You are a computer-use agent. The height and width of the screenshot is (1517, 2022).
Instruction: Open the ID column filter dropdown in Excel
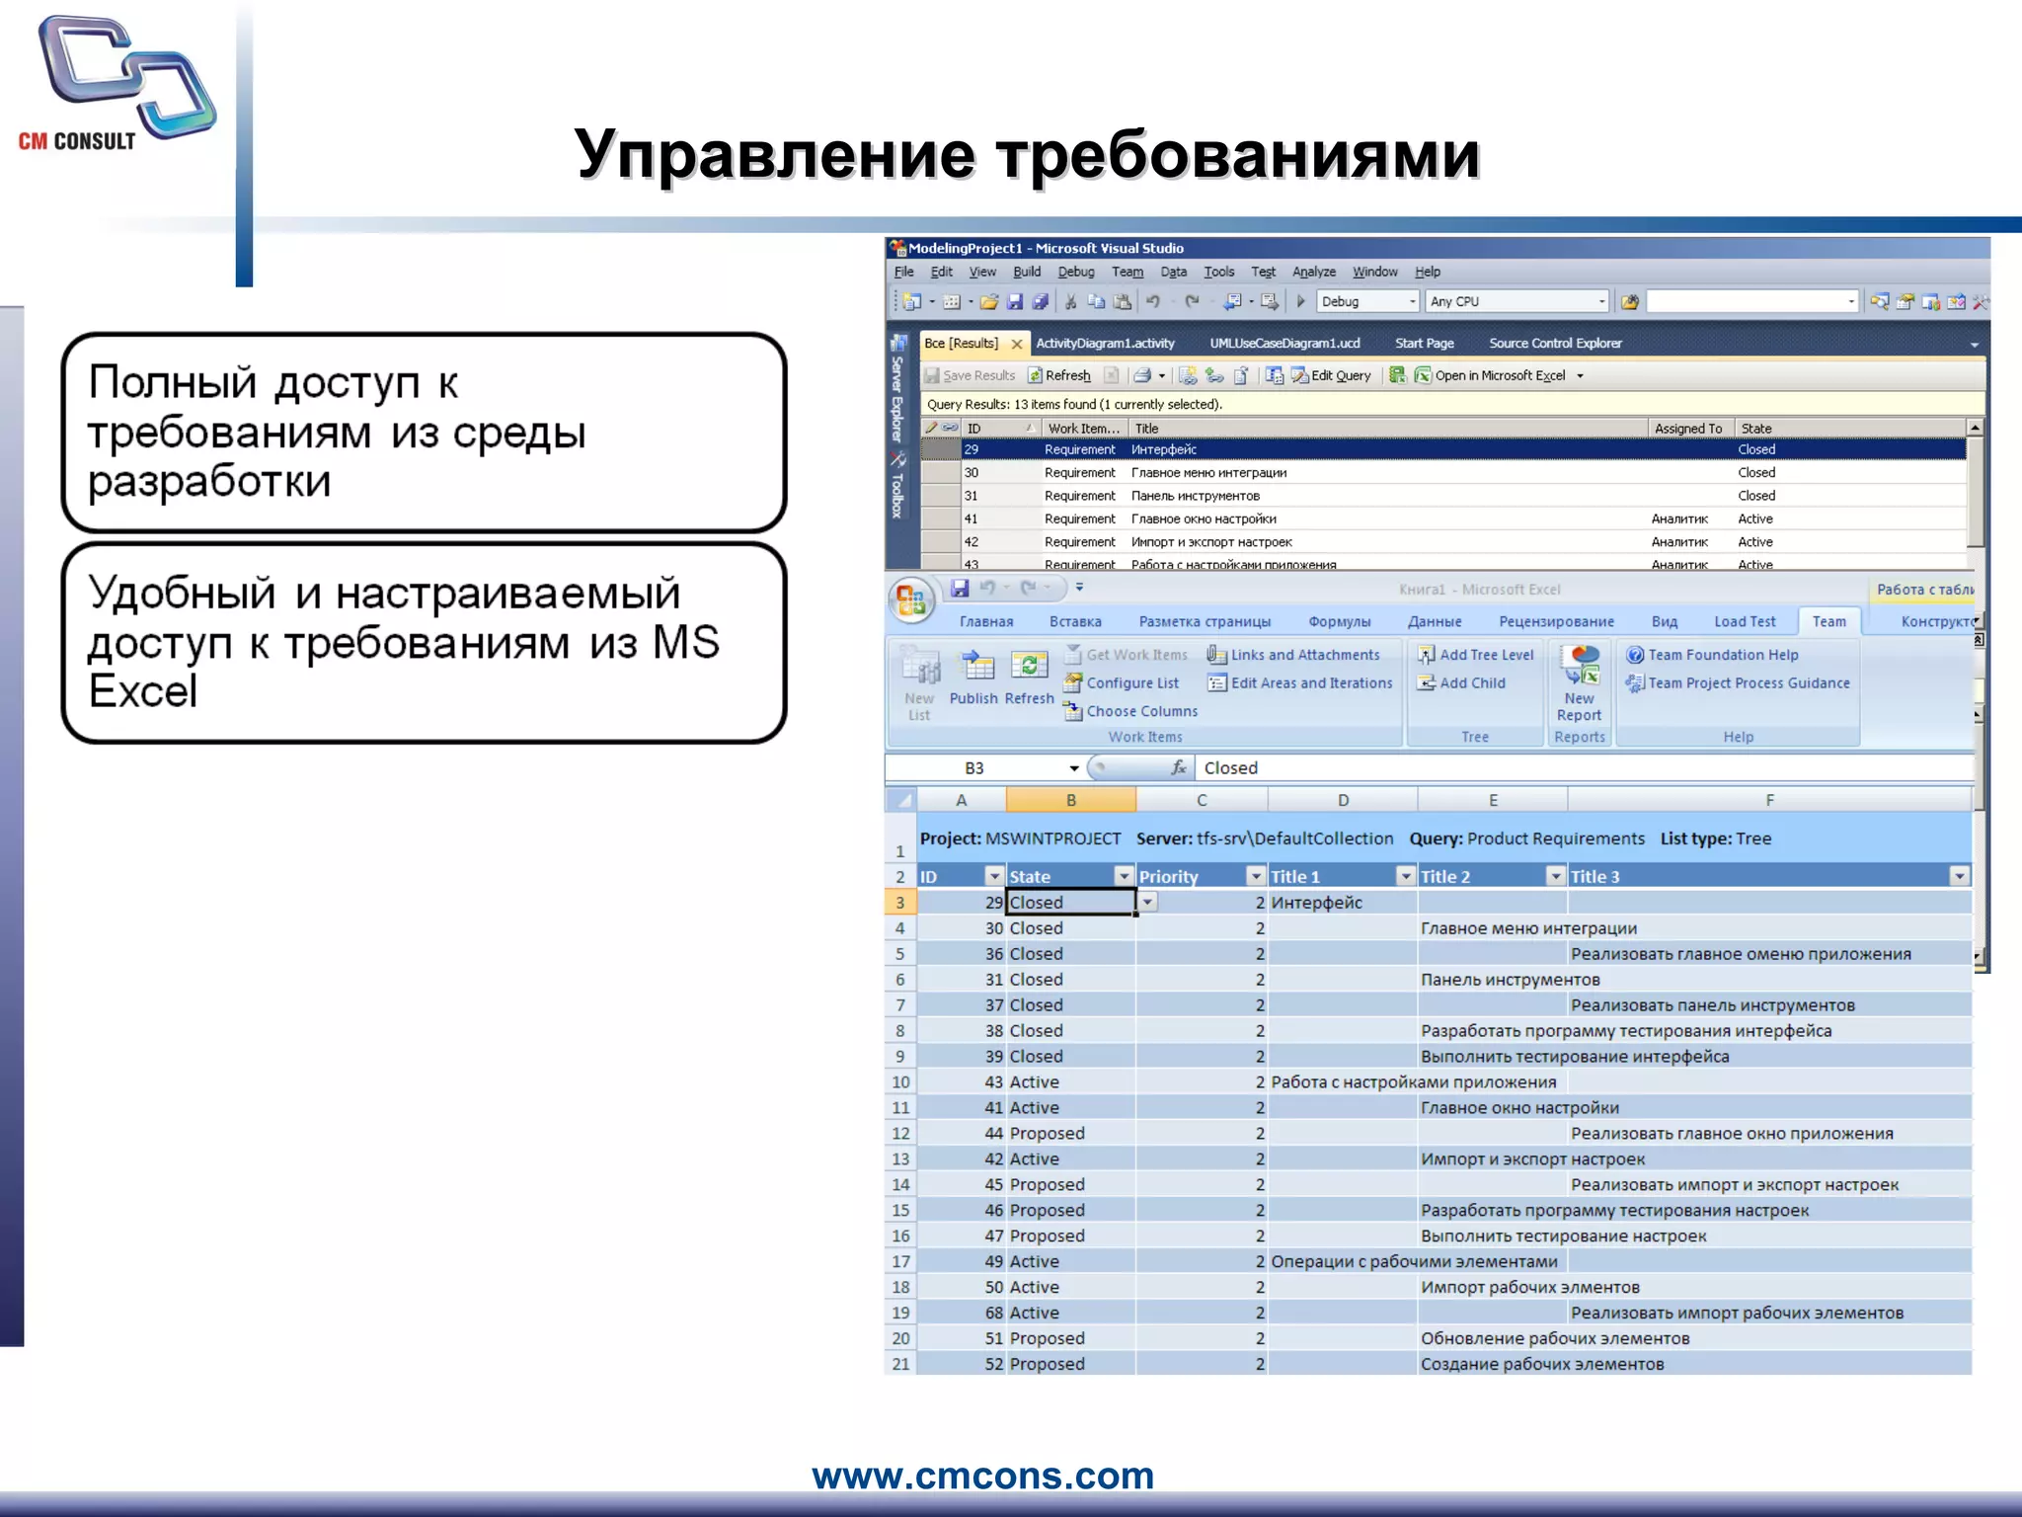click(994, 876)
